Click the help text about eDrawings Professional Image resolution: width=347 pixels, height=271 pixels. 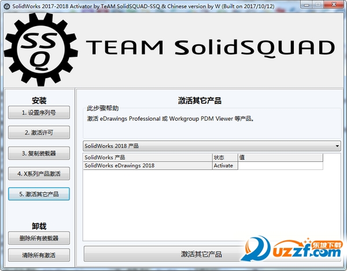(171, 118)
